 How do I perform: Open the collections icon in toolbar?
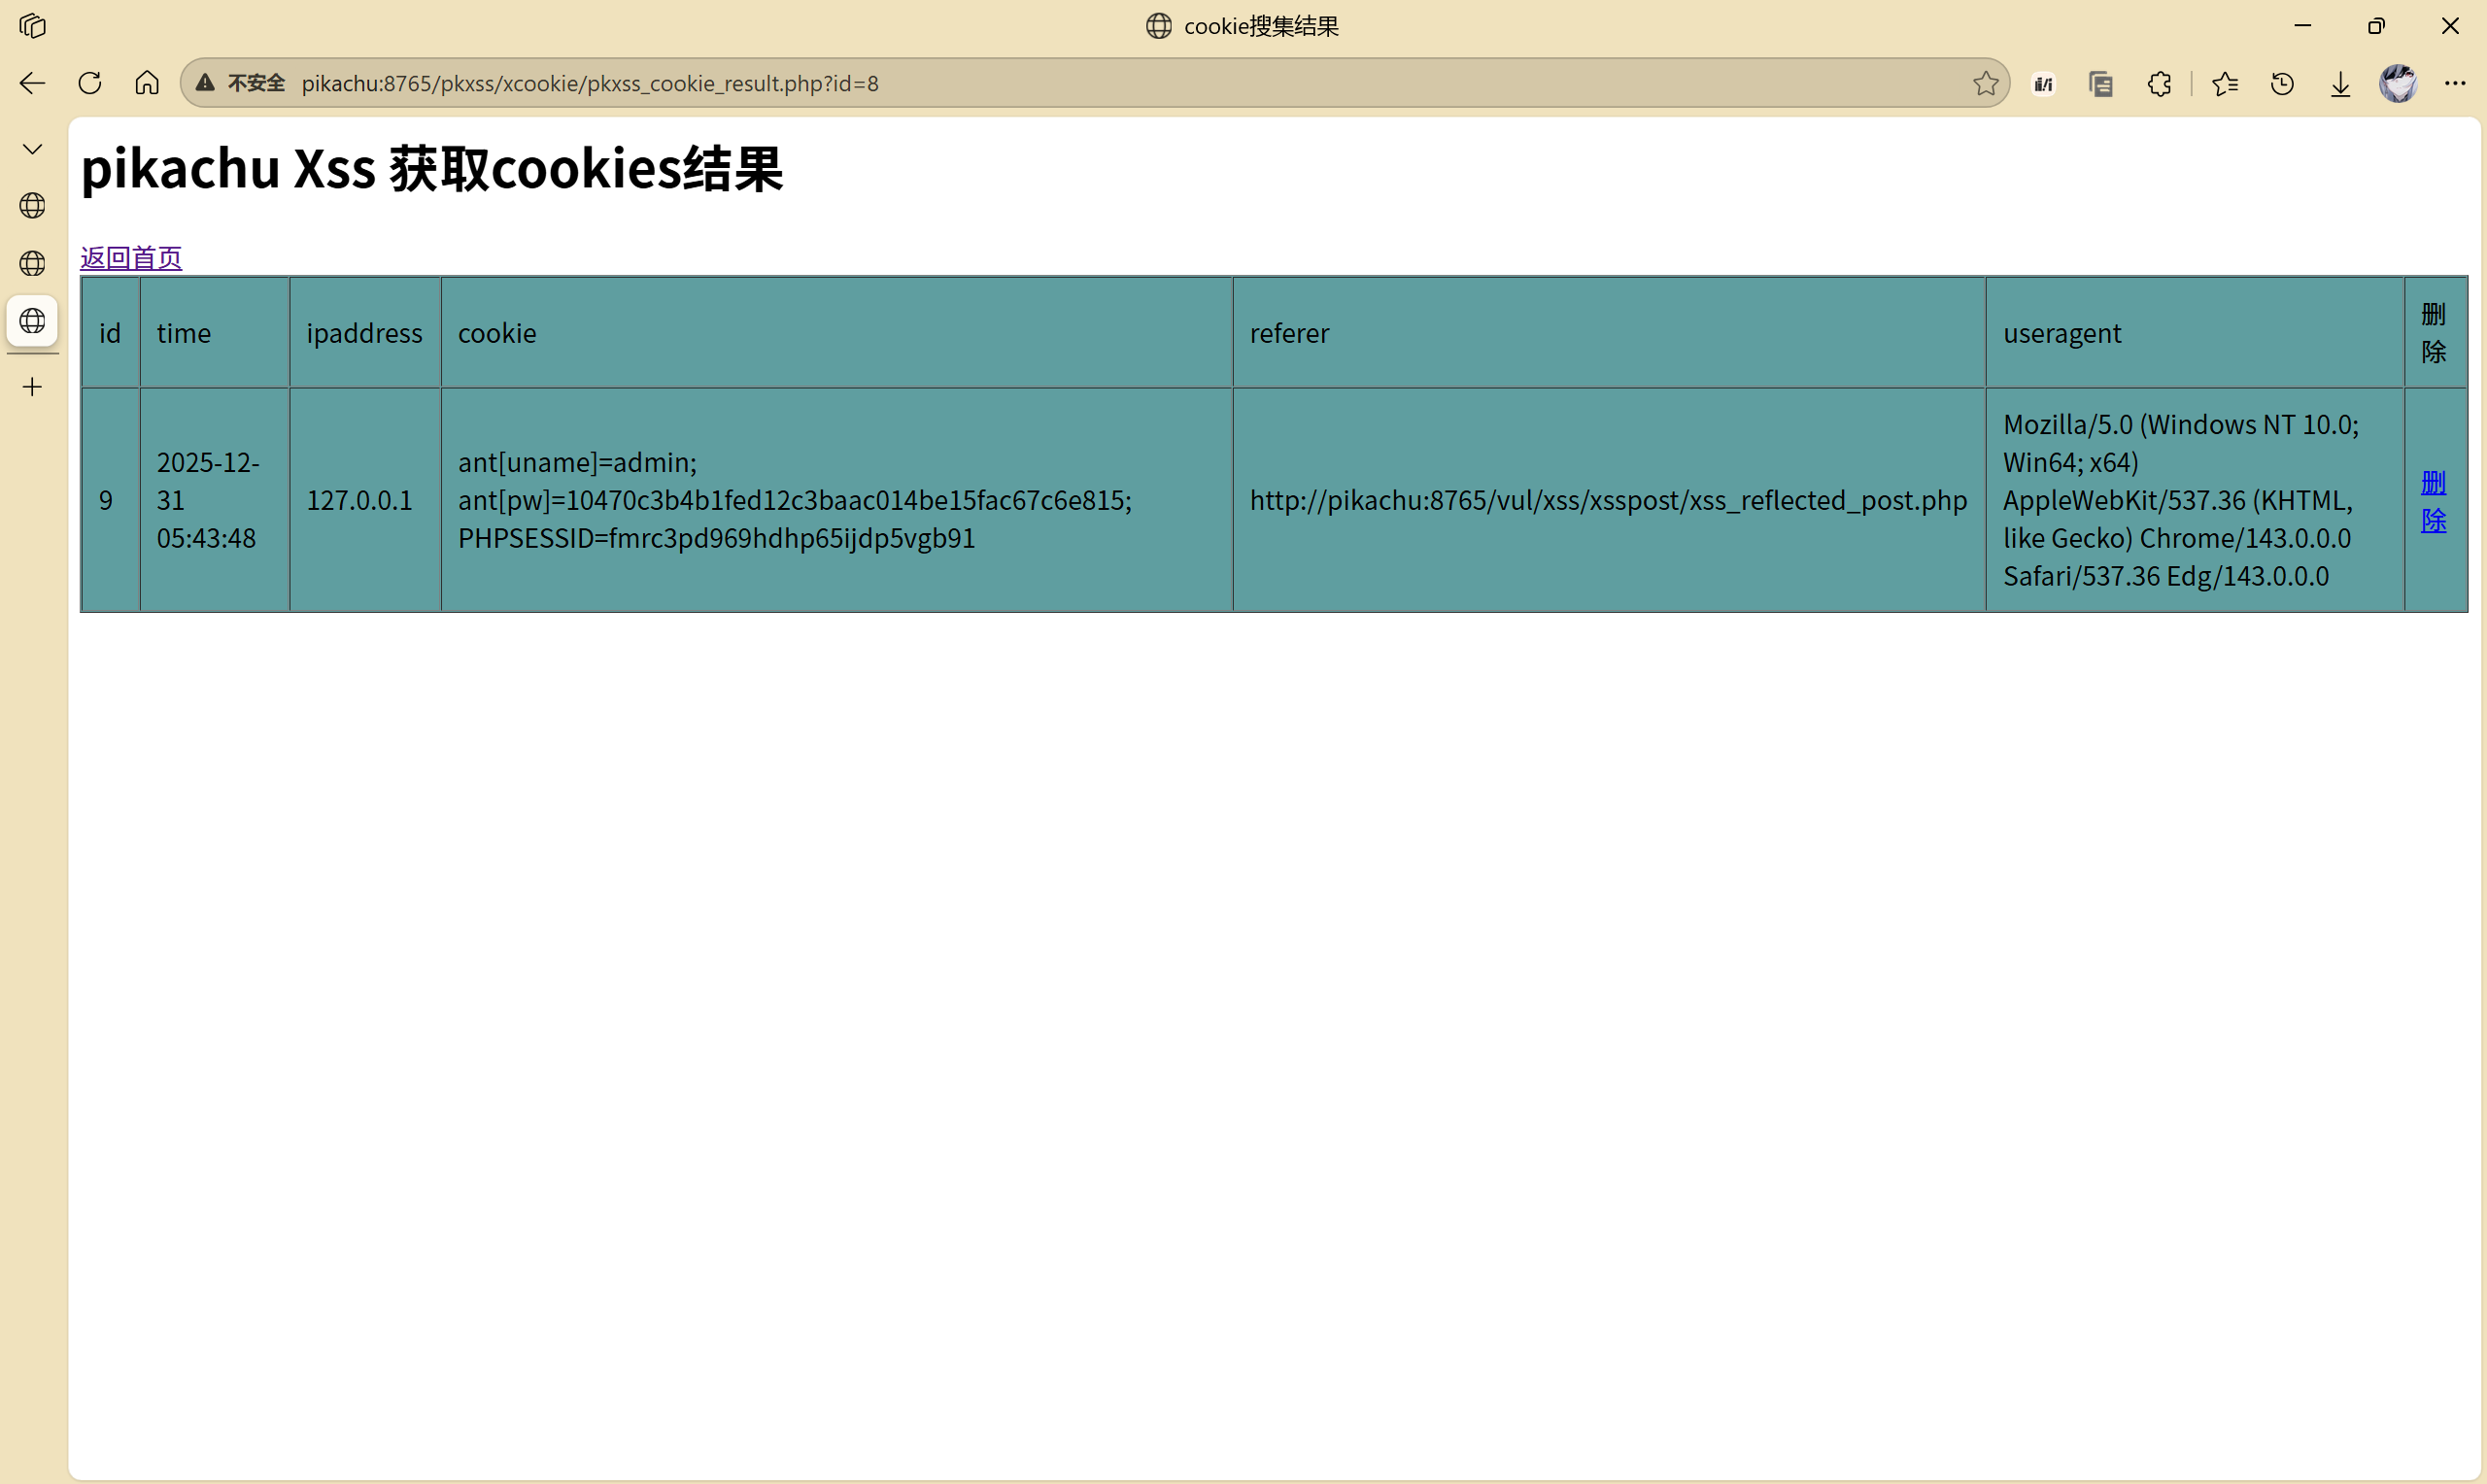coord(2101,84)
